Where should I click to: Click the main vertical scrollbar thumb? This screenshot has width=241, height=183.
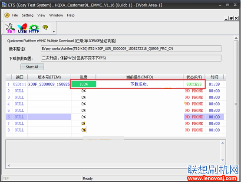coord(236,104)
